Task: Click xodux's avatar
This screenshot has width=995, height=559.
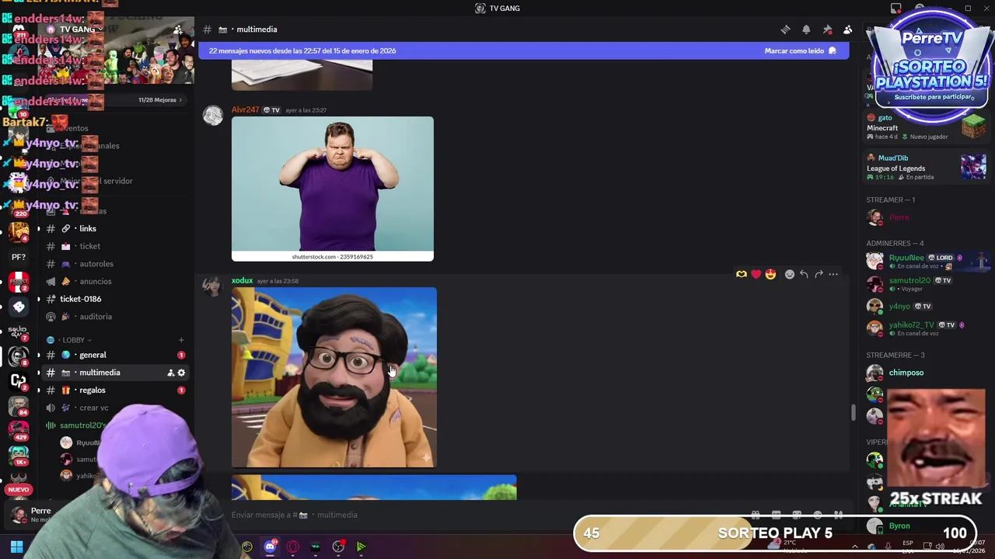Action: [x=213, y=286]
